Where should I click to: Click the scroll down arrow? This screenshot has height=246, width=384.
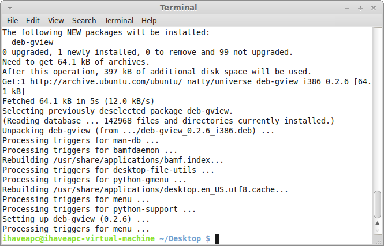(378, 230)
